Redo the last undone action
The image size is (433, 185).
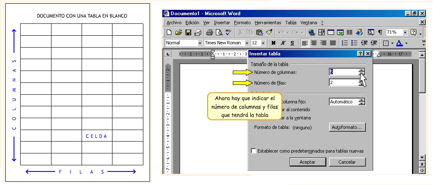point(295,32)
